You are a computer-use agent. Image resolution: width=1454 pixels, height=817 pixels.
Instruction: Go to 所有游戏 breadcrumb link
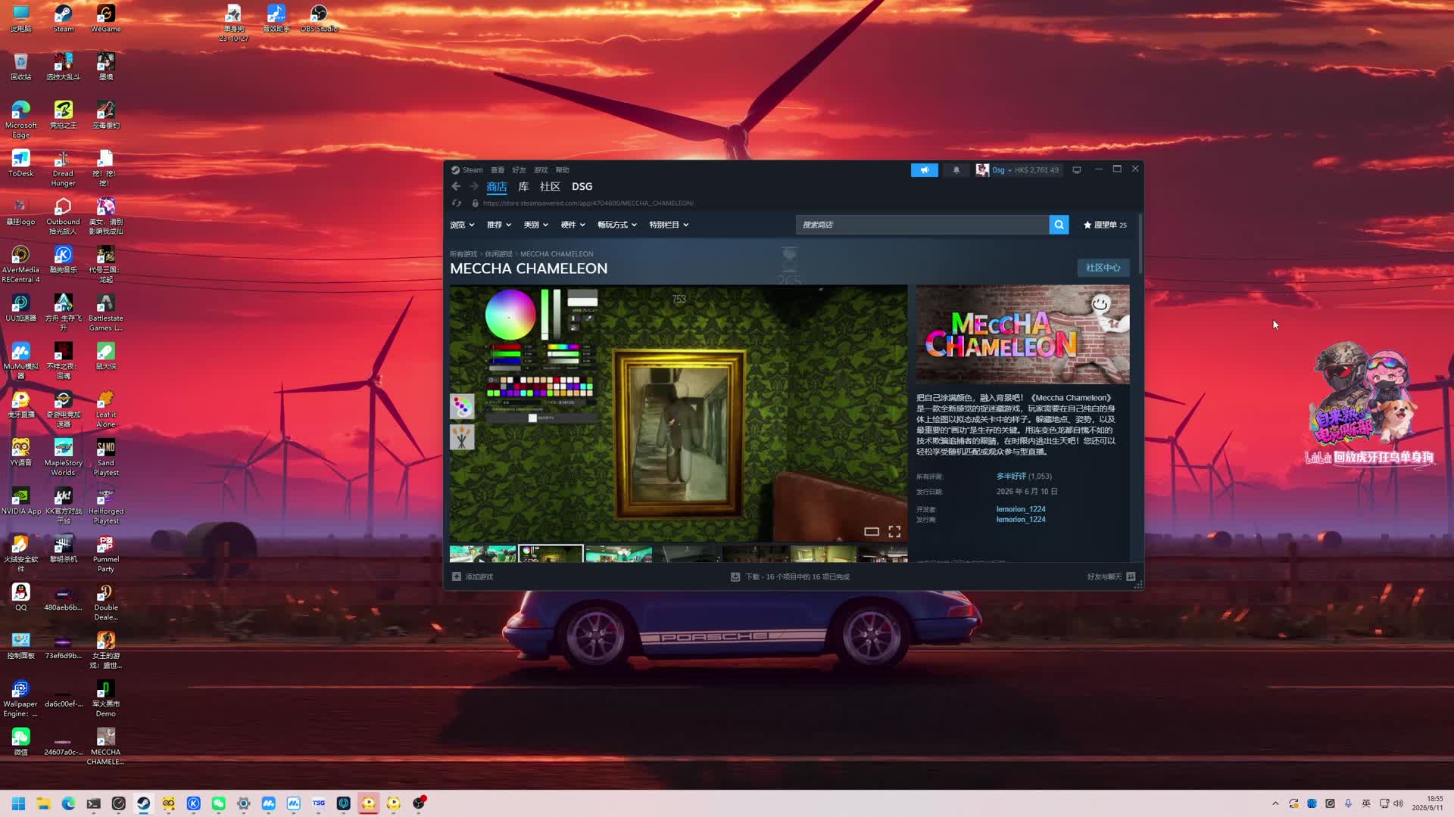(x=463, y=254)
